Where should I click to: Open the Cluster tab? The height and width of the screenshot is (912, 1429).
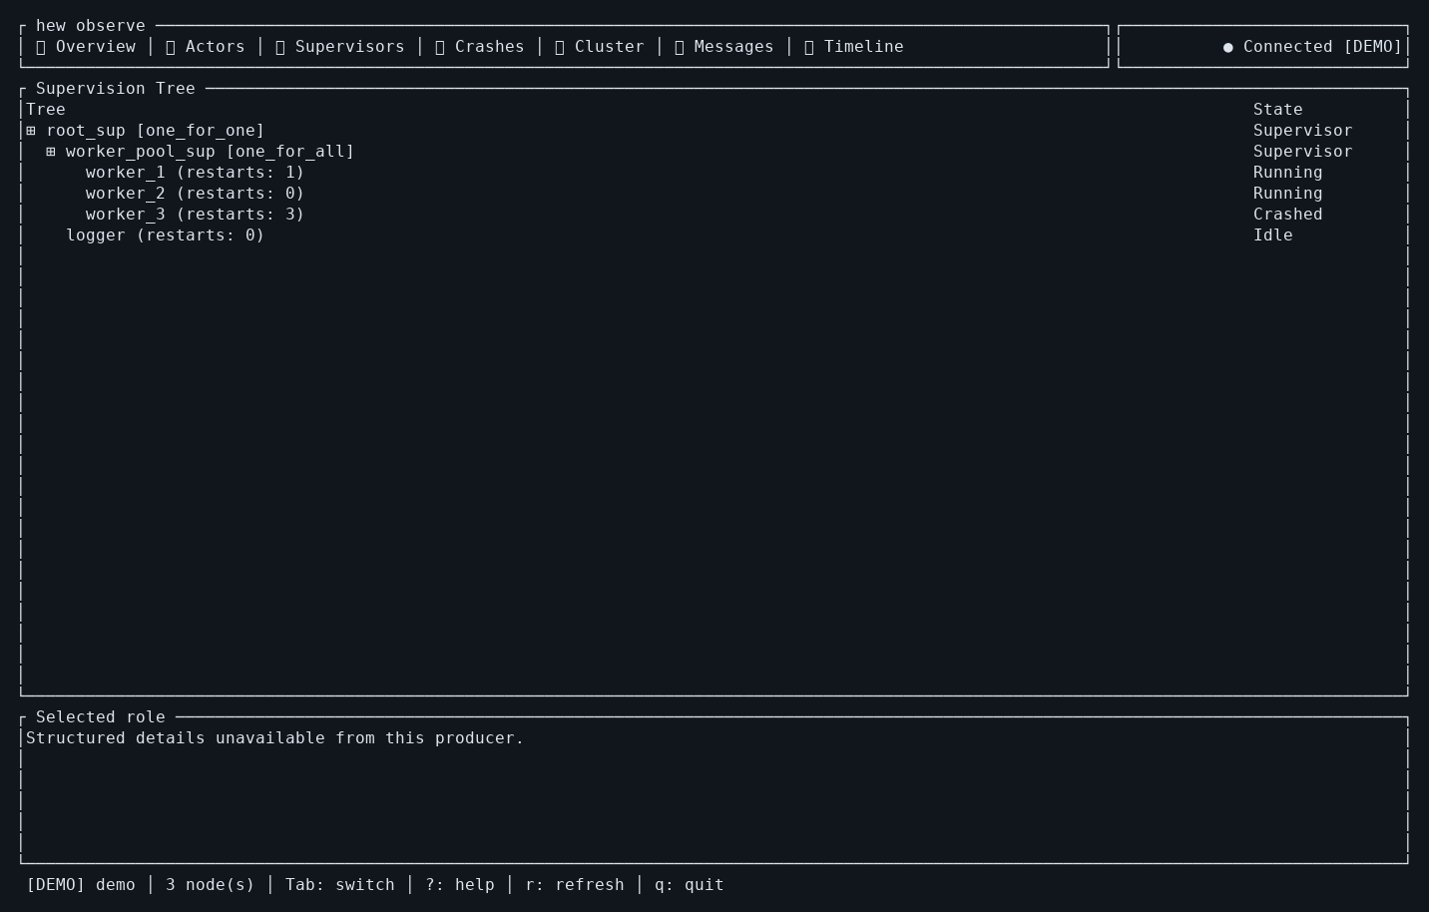[x=600, y=47]
